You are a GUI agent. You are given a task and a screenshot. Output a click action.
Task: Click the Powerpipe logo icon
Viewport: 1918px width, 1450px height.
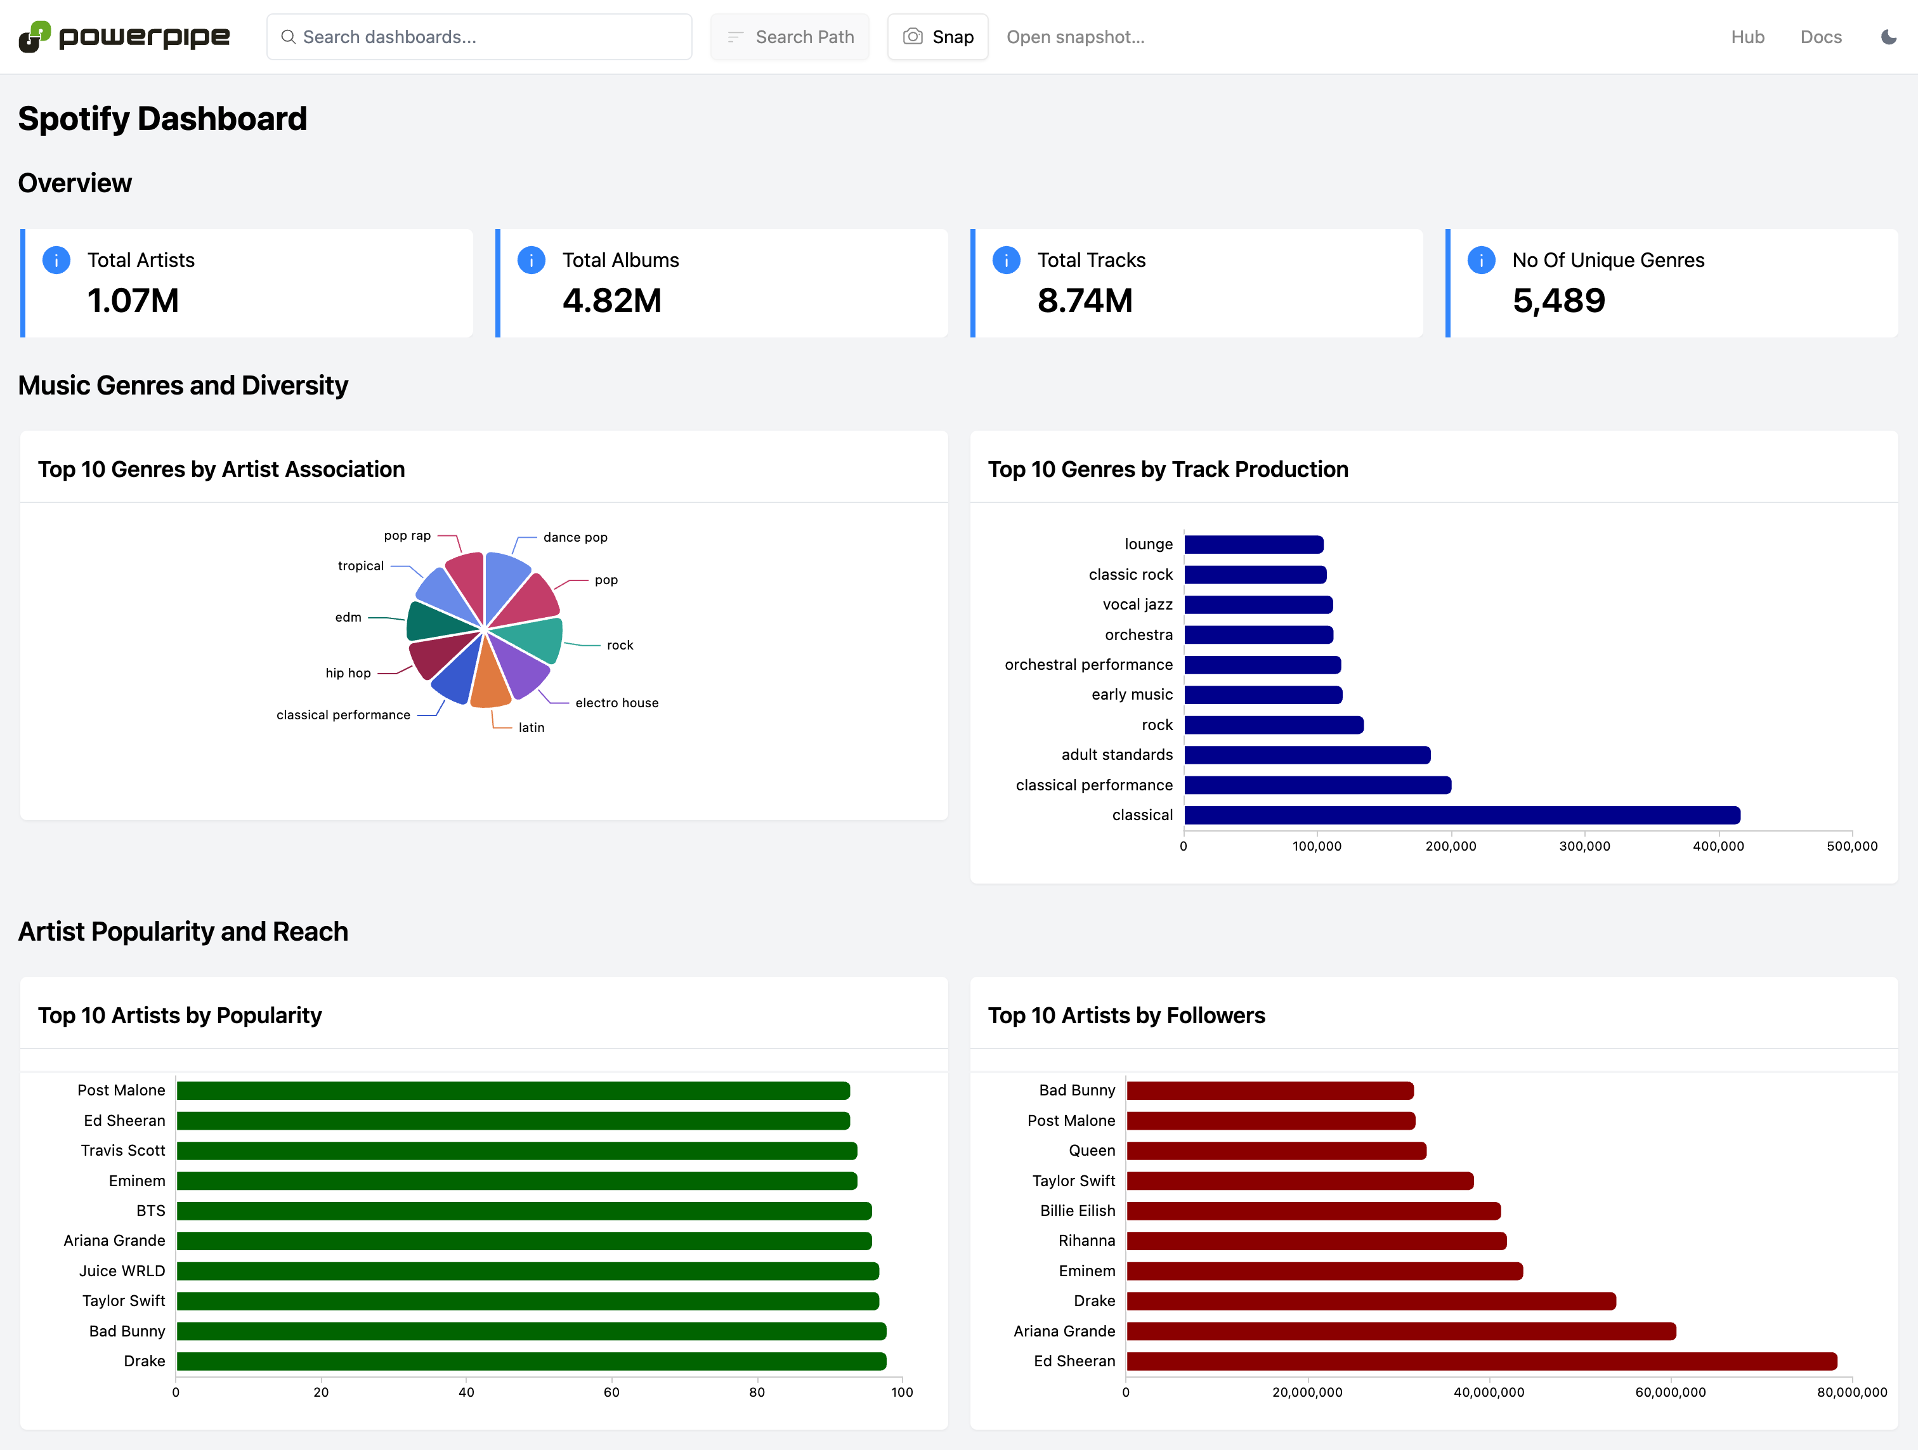click(x=35, y=36)
